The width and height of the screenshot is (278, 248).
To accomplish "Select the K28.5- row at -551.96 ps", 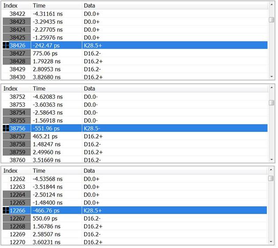I will point(133,128).
